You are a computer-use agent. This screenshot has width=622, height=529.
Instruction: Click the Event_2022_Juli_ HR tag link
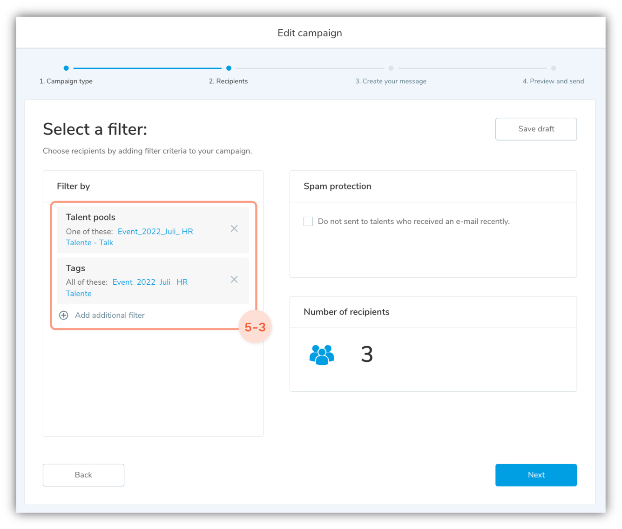[x=150, y=282]
